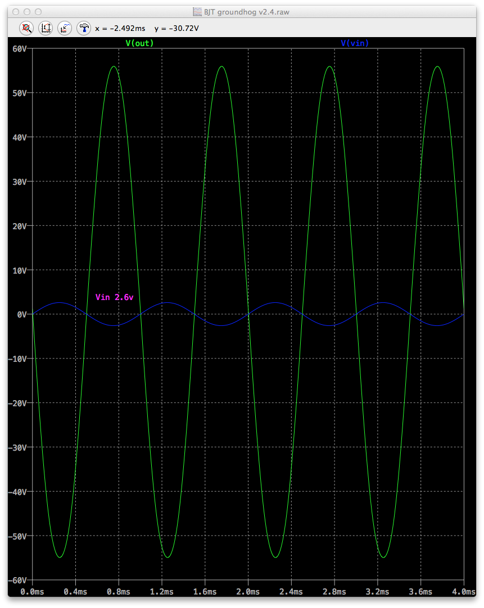This screenshot has width=484, height=608.
Task: Click the V(out) trace label
Action: click(139, 43)
